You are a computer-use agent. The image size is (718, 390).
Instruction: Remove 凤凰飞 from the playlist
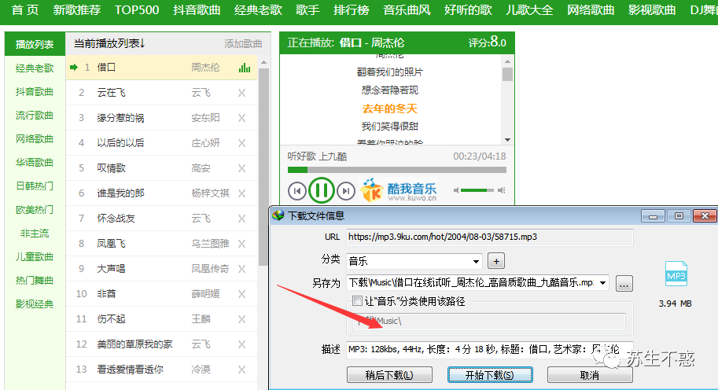point(241,244)
